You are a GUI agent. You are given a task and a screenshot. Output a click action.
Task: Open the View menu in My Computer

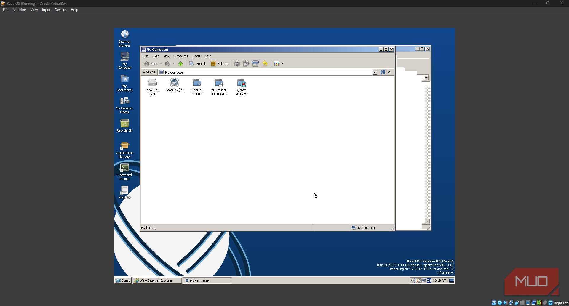coord(167,56)
